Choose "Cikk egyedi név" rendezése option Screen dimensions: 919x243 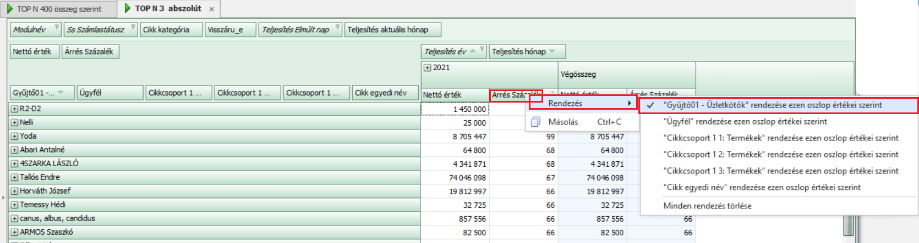tap(762, 187)
